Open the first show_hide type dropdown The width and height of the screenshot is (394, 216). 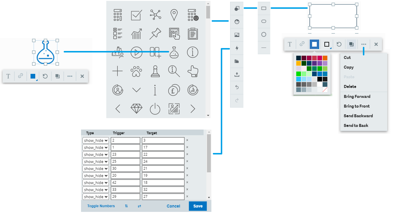(x=96, y=140)
